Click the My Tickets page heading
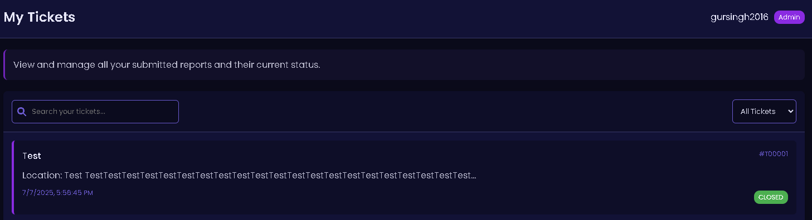Screen dimensions: 812x220 tap(40, 17)
